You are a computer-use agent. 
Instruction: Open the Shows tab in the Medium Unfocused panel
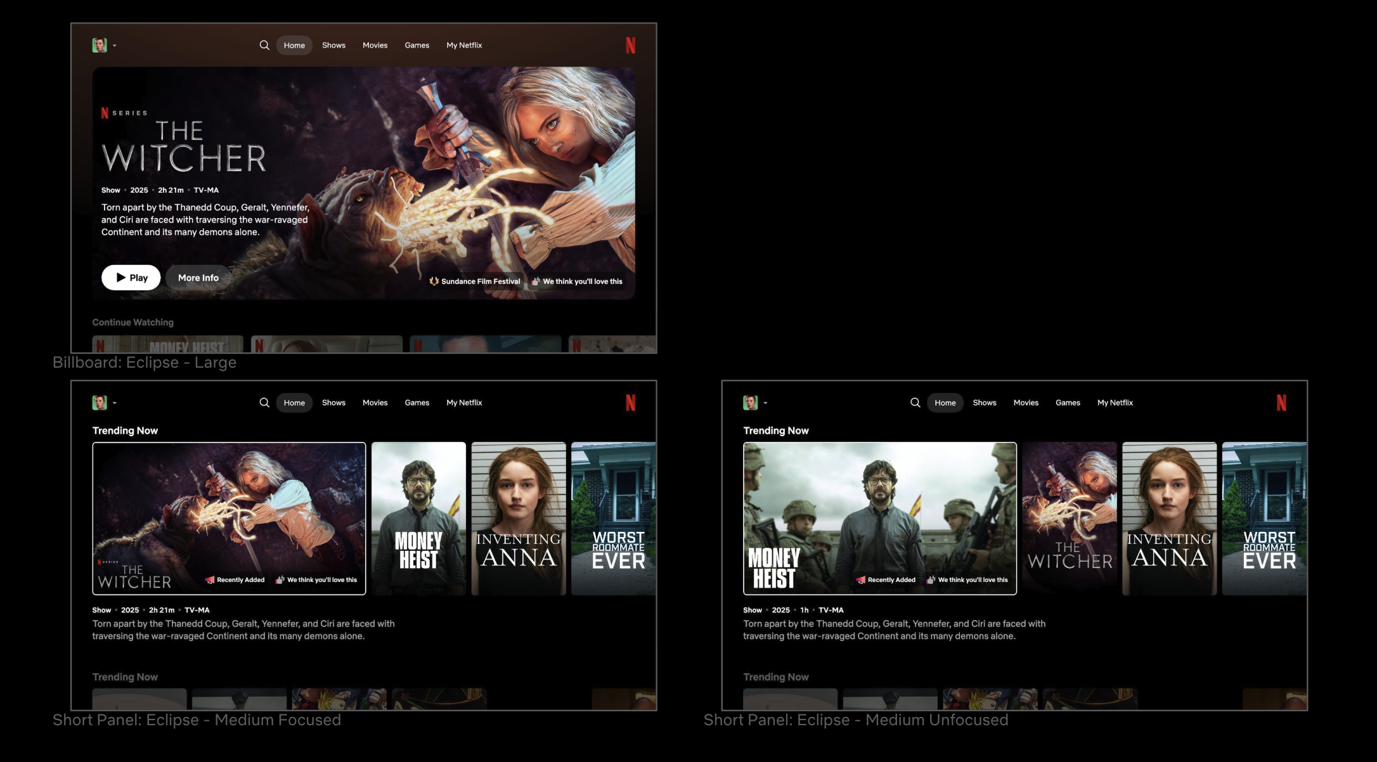pyautogui.click(x=985, y=403)
